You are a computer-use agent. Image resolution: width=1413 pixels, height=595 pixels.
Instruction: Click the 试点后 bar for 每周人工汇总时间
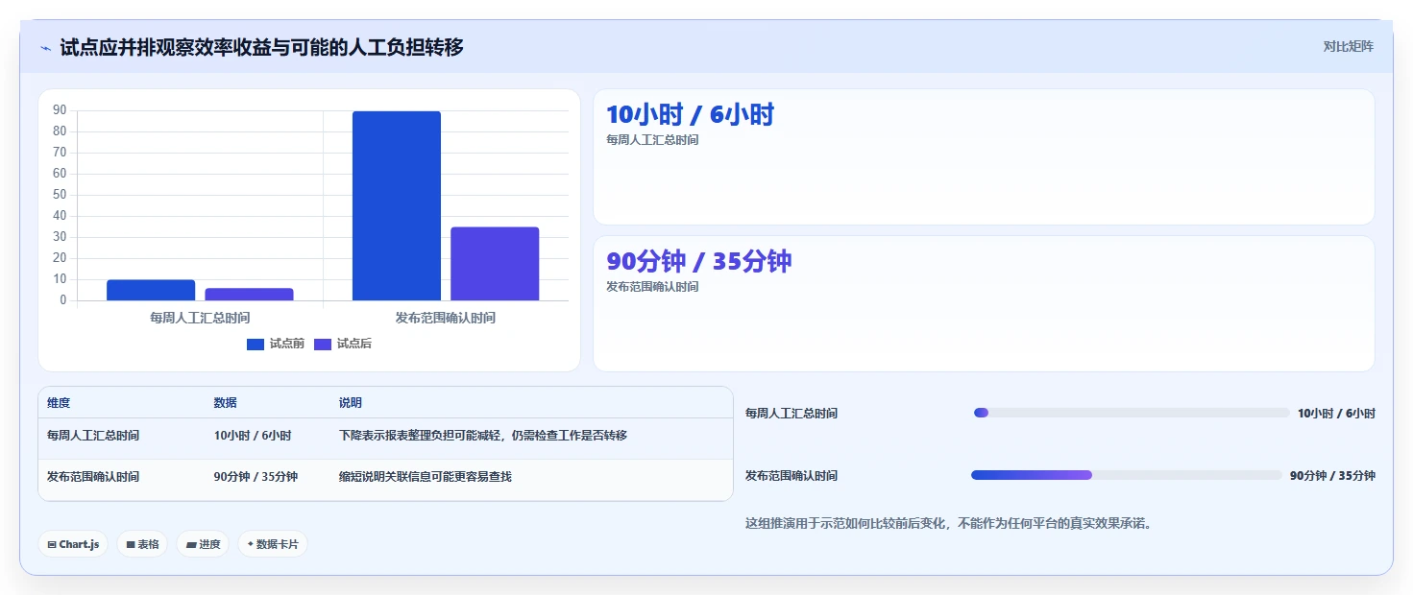point(249,295)
